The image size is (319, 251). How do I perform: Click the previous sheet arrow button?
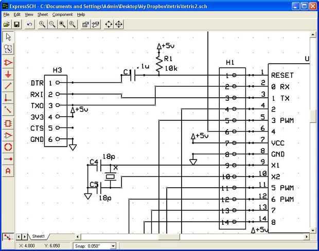point(19,237)
